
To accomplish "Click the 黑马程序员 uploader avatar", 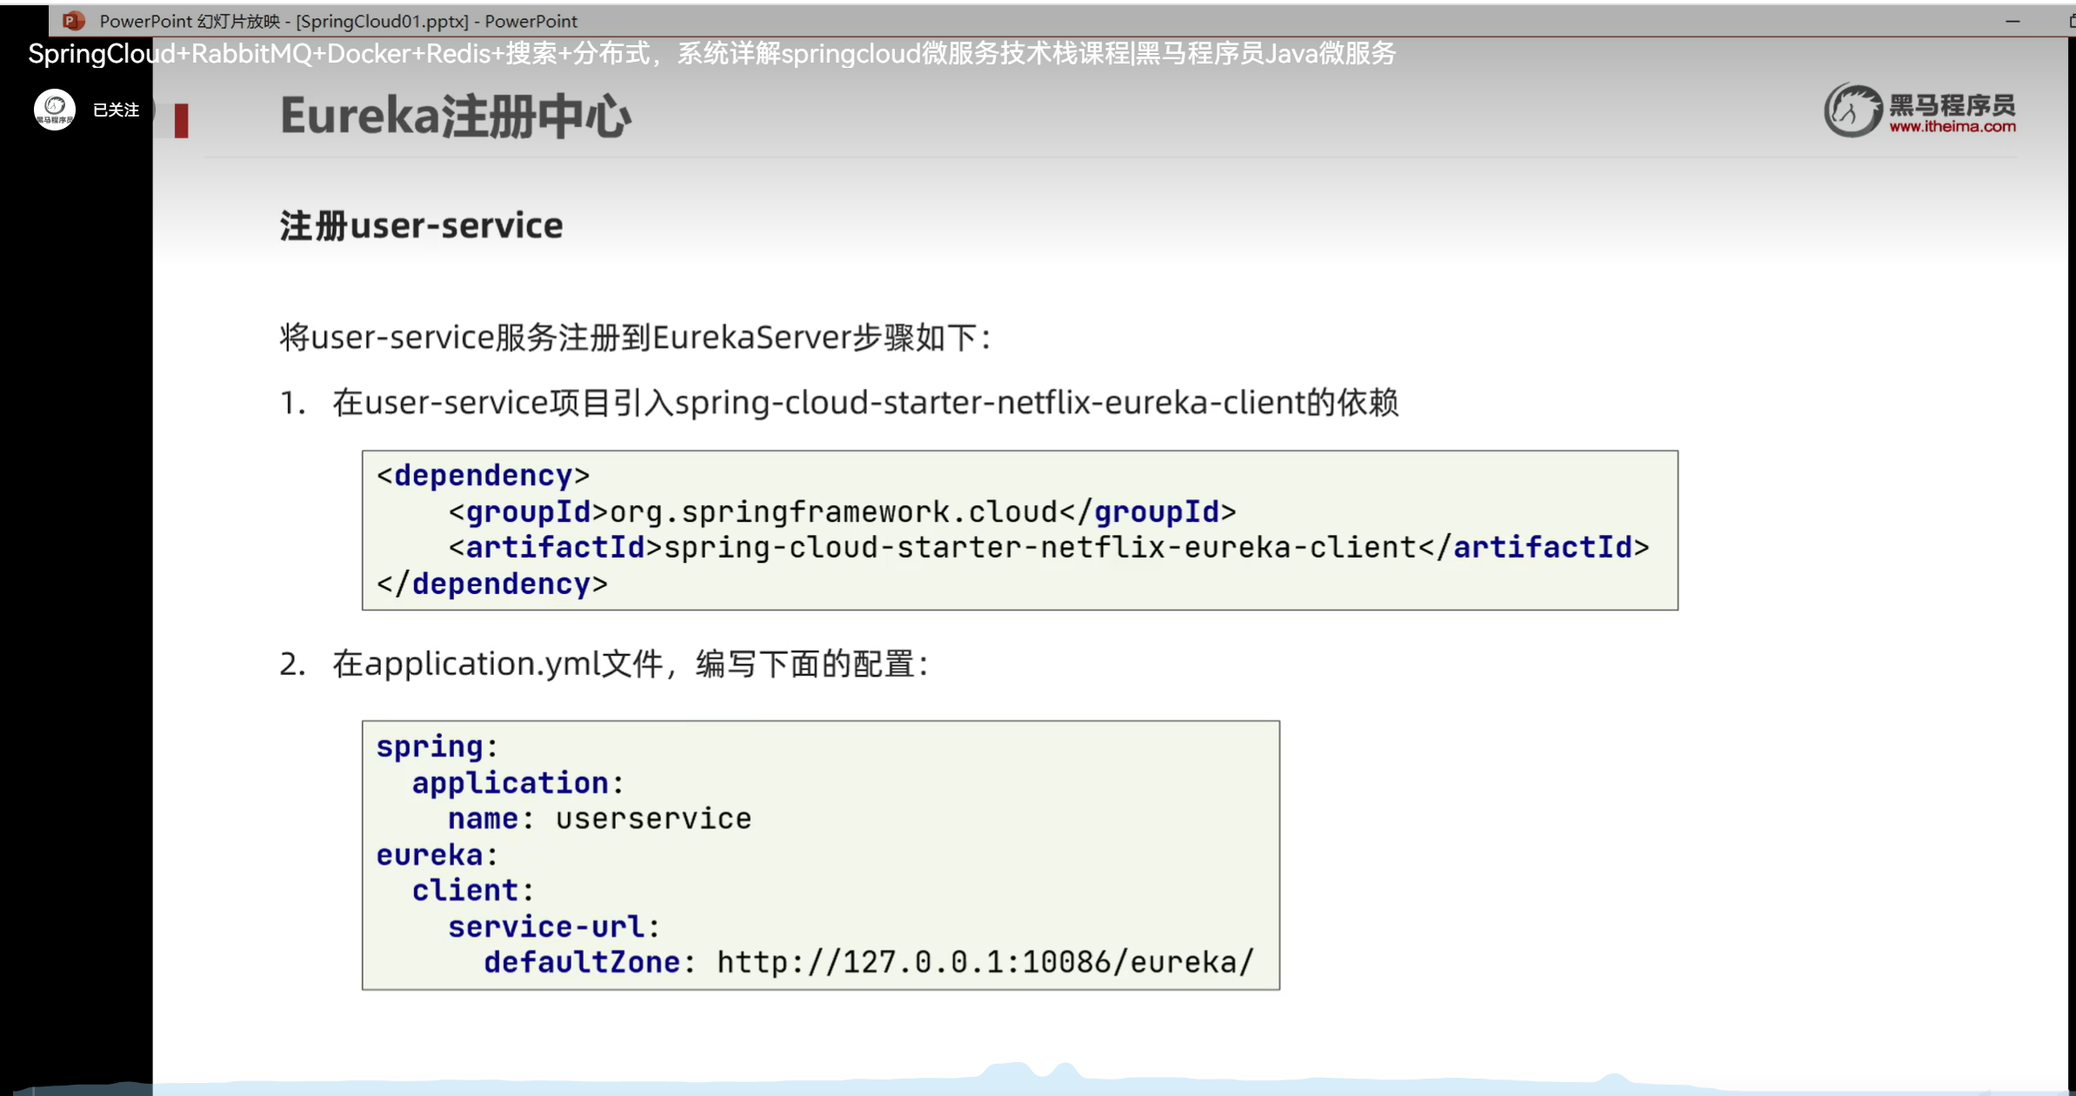I will point(55,110).
